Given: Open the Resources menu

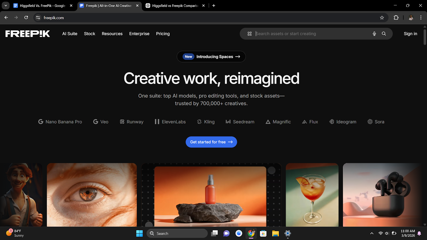Looking at the screenshot, I should (112, 34).
